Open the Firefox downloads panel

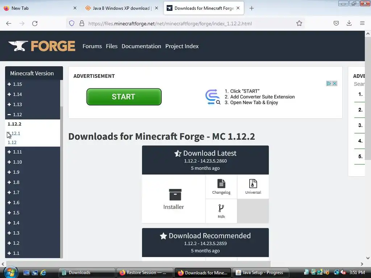[x=349, y=23]
